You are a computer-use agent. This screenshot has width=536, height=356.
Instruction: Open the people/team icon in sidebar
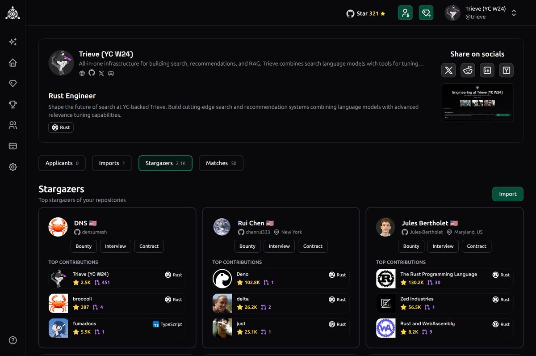click(x=13, y=125)
